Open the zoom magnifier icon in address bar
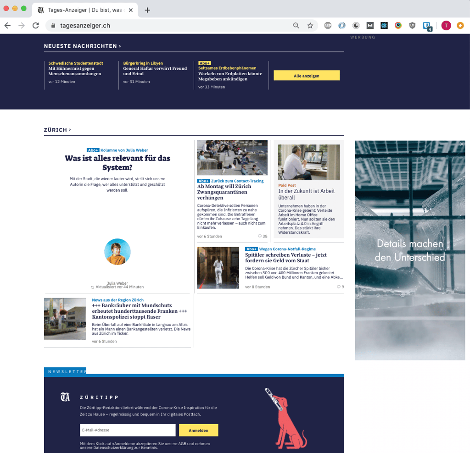Screen dimensions: 470x453 pyautogui.click(x=296, y=26)
